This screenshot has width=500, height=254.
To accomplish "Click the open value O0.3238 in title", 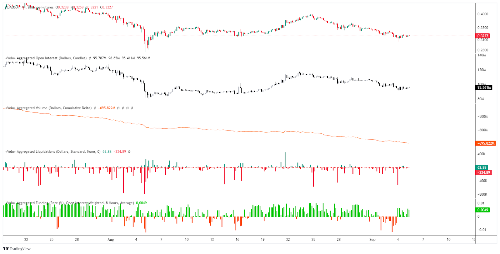I will (62, 7).
